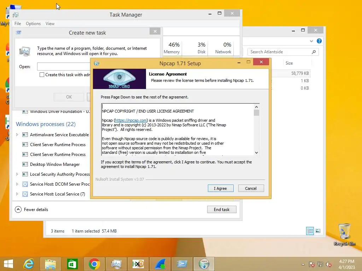Click Service Host: Local Service gear icon
The height and width of the screenshot is (271, 362).
coord(25,194)
